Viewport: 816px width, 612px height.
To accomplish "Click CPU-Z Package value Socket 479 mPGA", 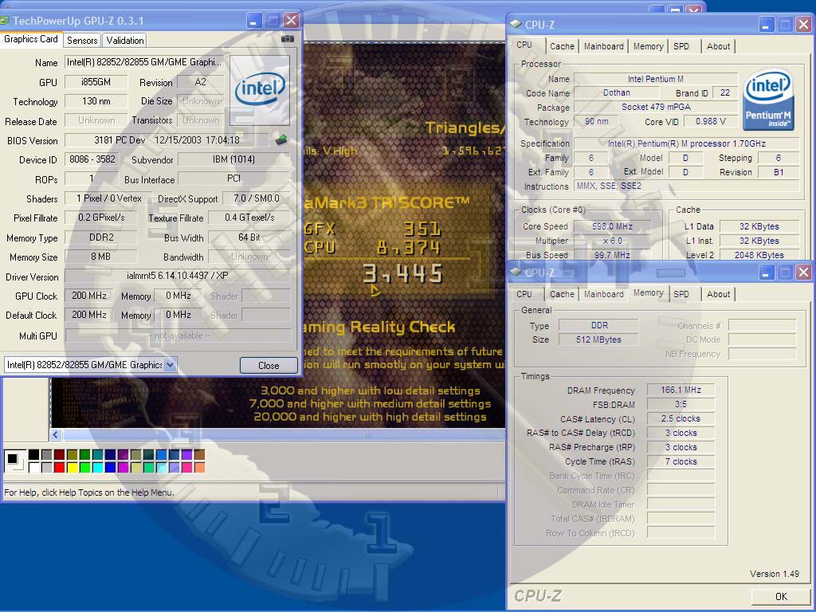I will (x=656, y=107).
